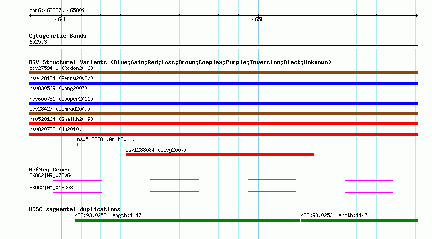Open variant nsv830569 (Wong2007) label
The width and height of the screenshot is (432, 239).
point(58,88)
